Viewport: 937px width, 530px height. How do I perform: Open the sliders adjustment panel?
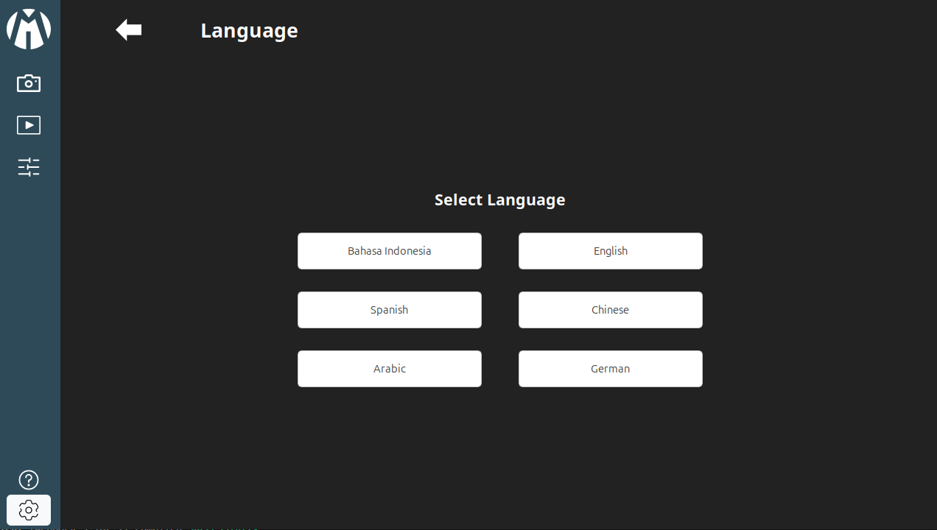coord(29,167)
